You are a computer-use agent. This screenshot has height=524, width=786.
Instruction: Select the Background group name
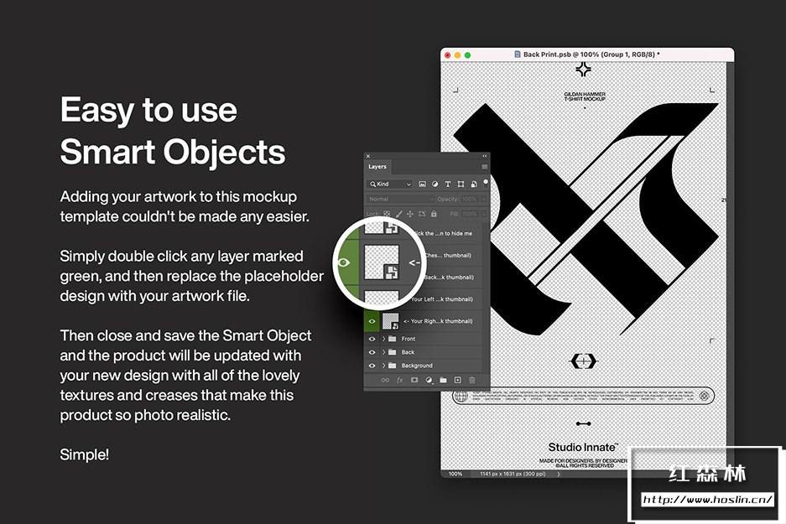(417, 366)
